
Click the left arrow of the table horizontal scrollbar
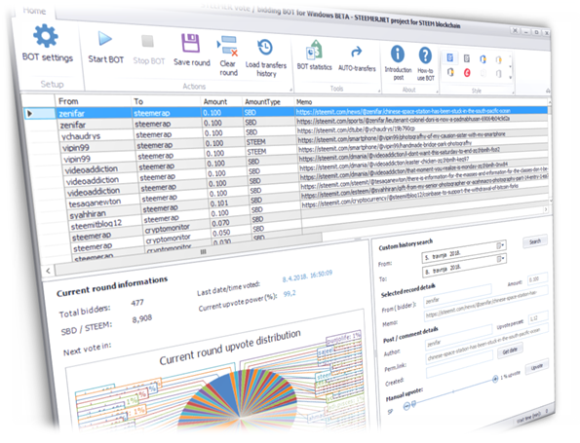(x=49, y=271)
